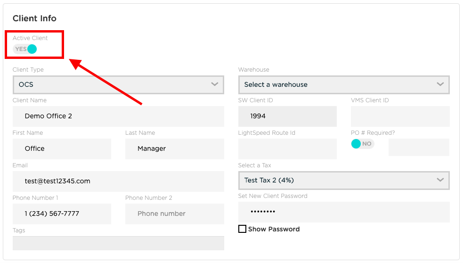Open the Client Type dropdown

(118, 85)
